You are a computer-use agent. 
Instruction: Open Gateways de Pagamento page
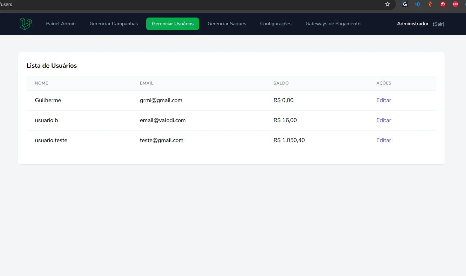333,24
